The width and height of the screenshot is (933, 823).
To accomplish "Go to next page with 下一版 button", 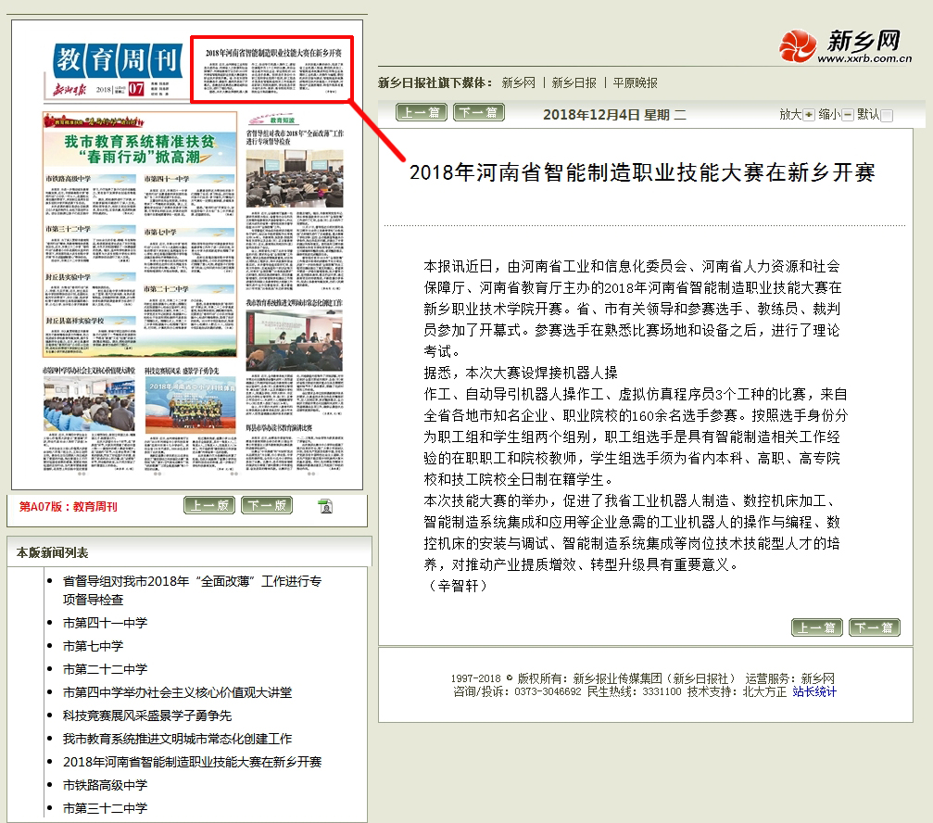I will click(x=267, y=505).
